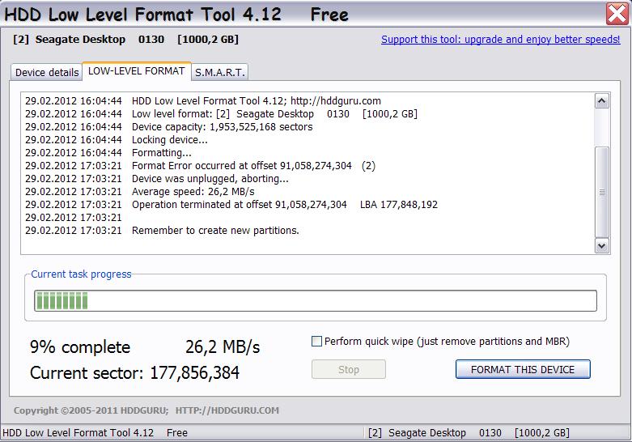Click 'Current sector: 177,856,384' readout
Viewport: 632px width, 442px height.
point(134,372)
